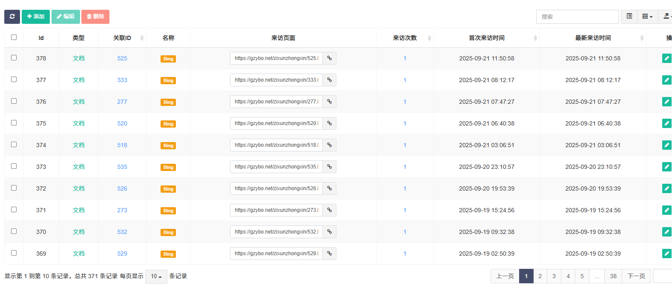The image size is (672, 285).
Task: Open page size 10 dropdown
Action: 156,276
